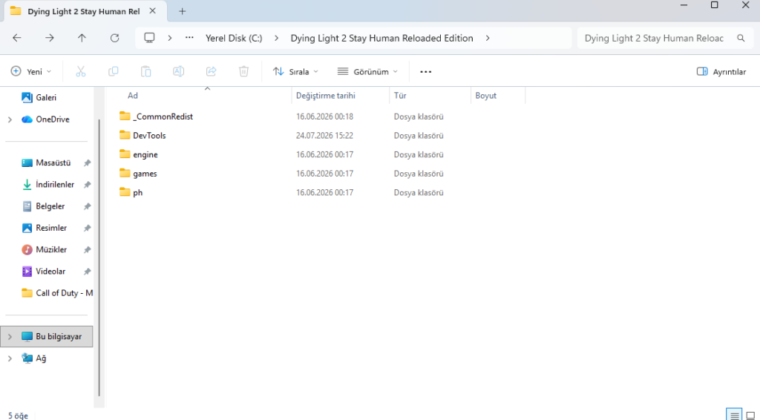Click Dying Light 2 Stay Human Reloaded Edition breadcrumb
Viewport: 760px width, 420px height.
pyautogui.click(x=381, y=38)
